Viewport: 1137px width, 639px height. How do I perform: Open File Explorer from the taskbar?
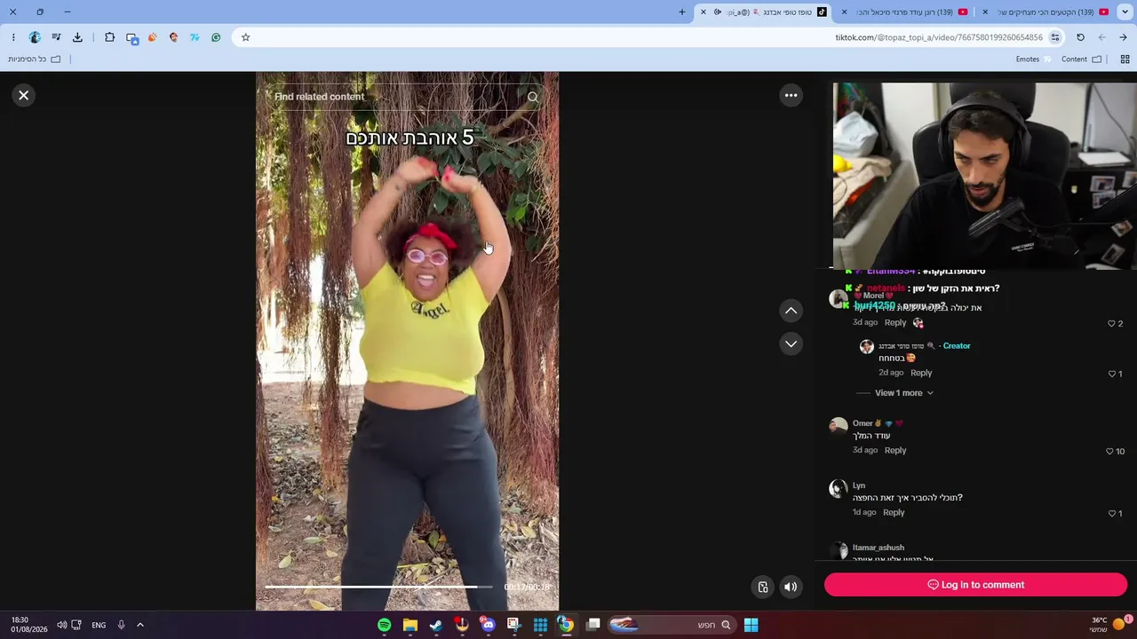point(409,625)
